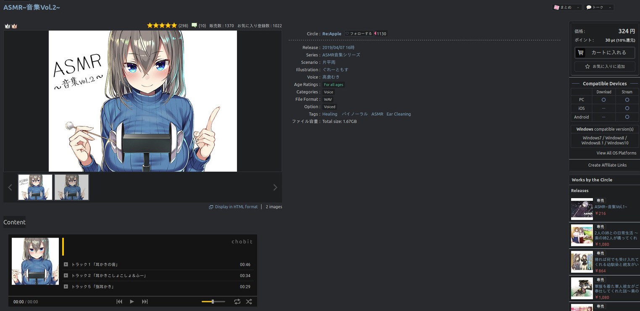Skip to next track in player
Image resolution: width=640 pixels, height=311 pixels.
tap(145, 302)
